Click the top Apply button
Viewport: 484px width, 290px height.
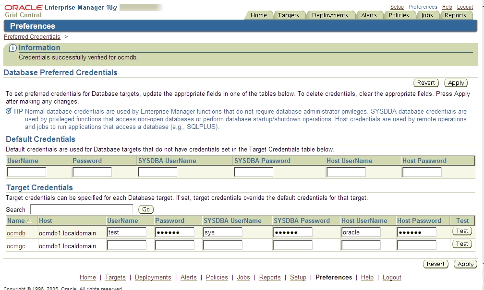pos(456,83)
